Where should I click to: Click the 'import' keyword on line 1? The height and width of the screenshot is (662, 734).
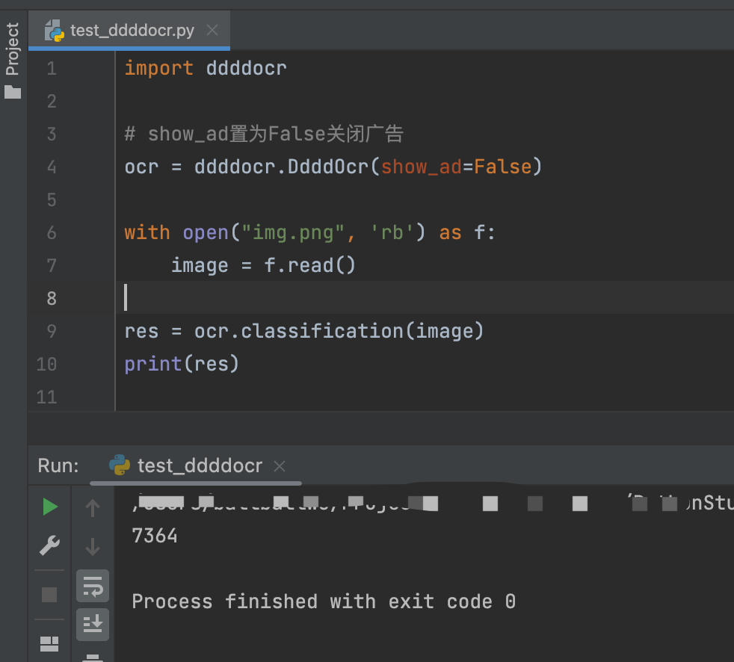pyautogui.click(x=158, y=68)
